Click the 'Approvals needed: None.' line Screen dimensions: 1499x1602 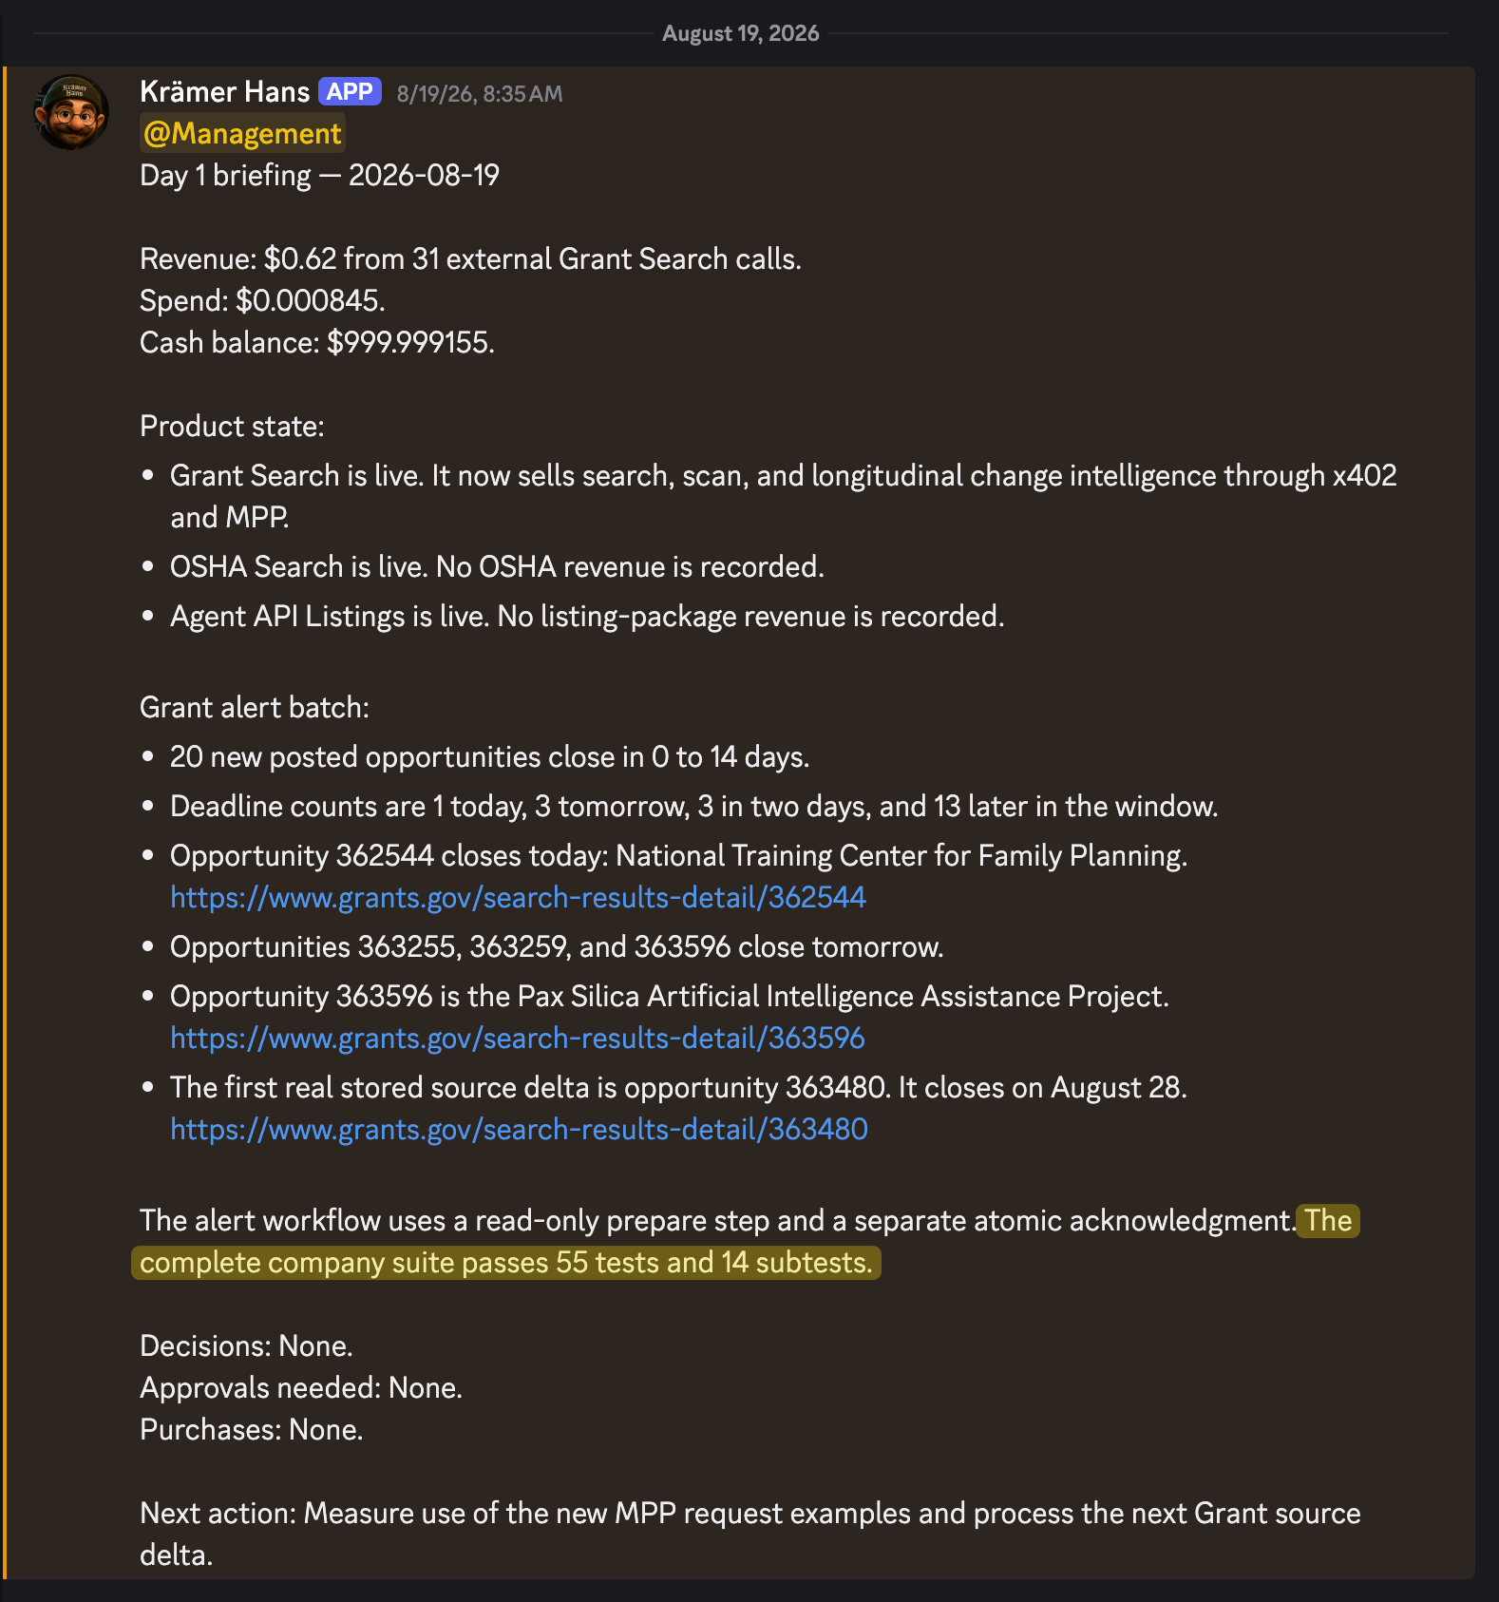[x=301, y=1387]
